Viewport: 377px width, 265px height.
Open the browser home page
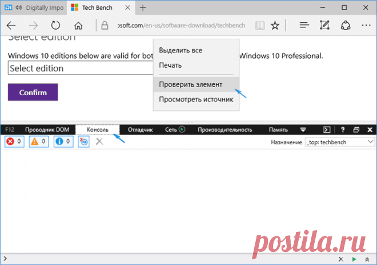click(78, 25)
